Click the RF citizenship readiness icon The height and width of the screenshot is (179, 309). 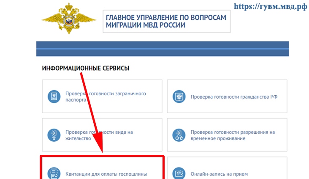tap(179, 96)
